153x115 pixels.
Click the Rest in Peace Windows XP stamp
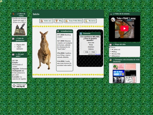click(x=119, y=73)
